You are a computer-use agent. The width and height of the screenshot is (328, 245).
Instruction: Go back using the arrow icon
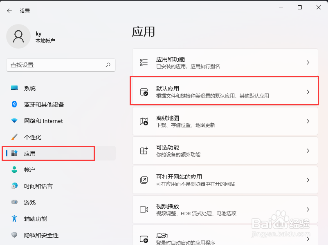[9, 11]
